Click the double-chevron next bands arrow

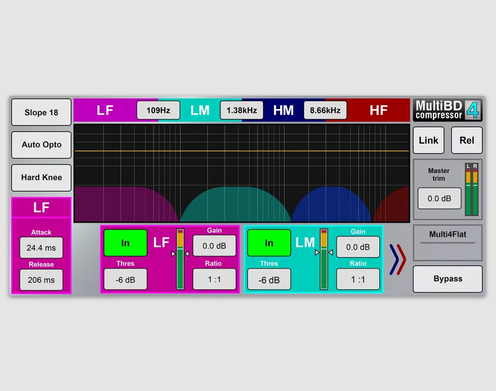coord(398,259)
